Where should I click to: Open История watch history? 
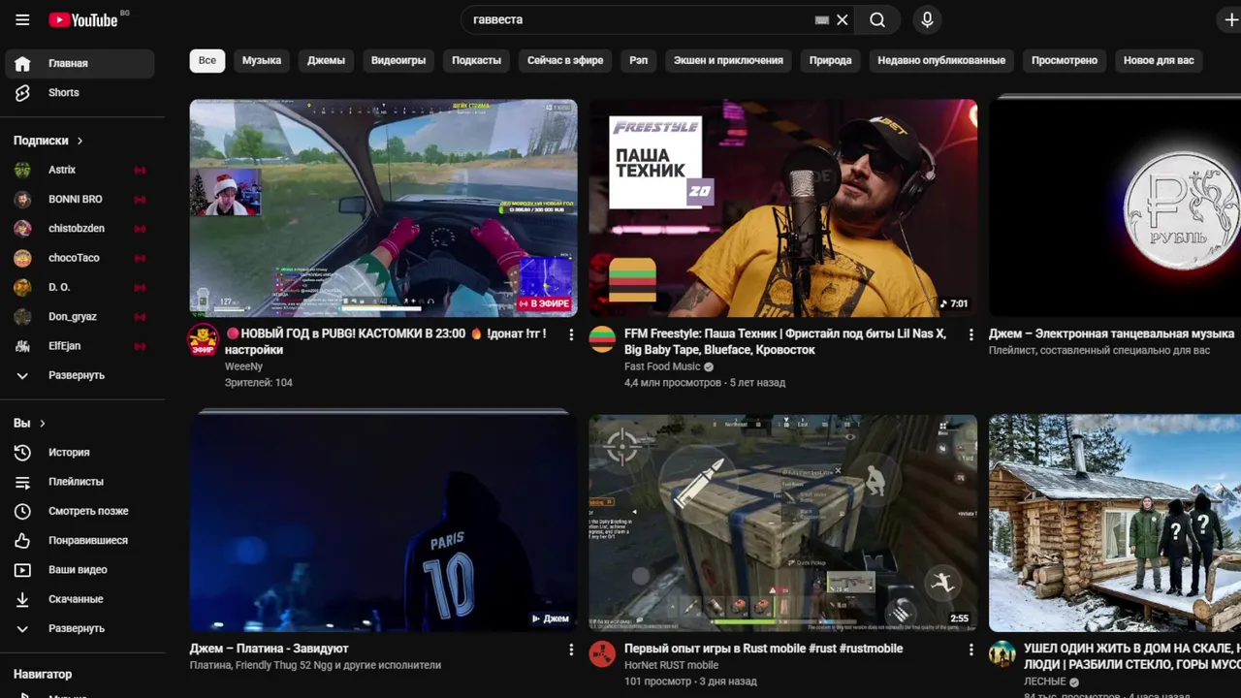click(x=79, y=453)
